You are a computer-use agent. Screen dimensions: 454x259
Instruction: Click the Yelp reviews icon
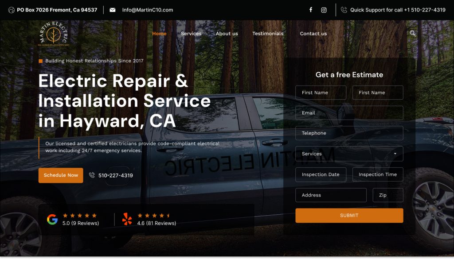[127, 219]
